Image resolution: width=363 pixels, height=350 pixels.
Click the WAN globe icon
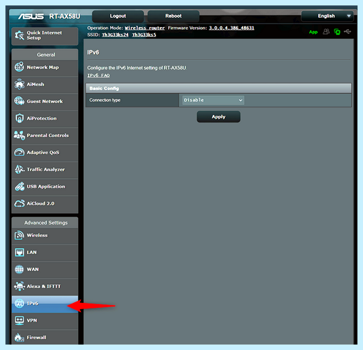(19, 269)
